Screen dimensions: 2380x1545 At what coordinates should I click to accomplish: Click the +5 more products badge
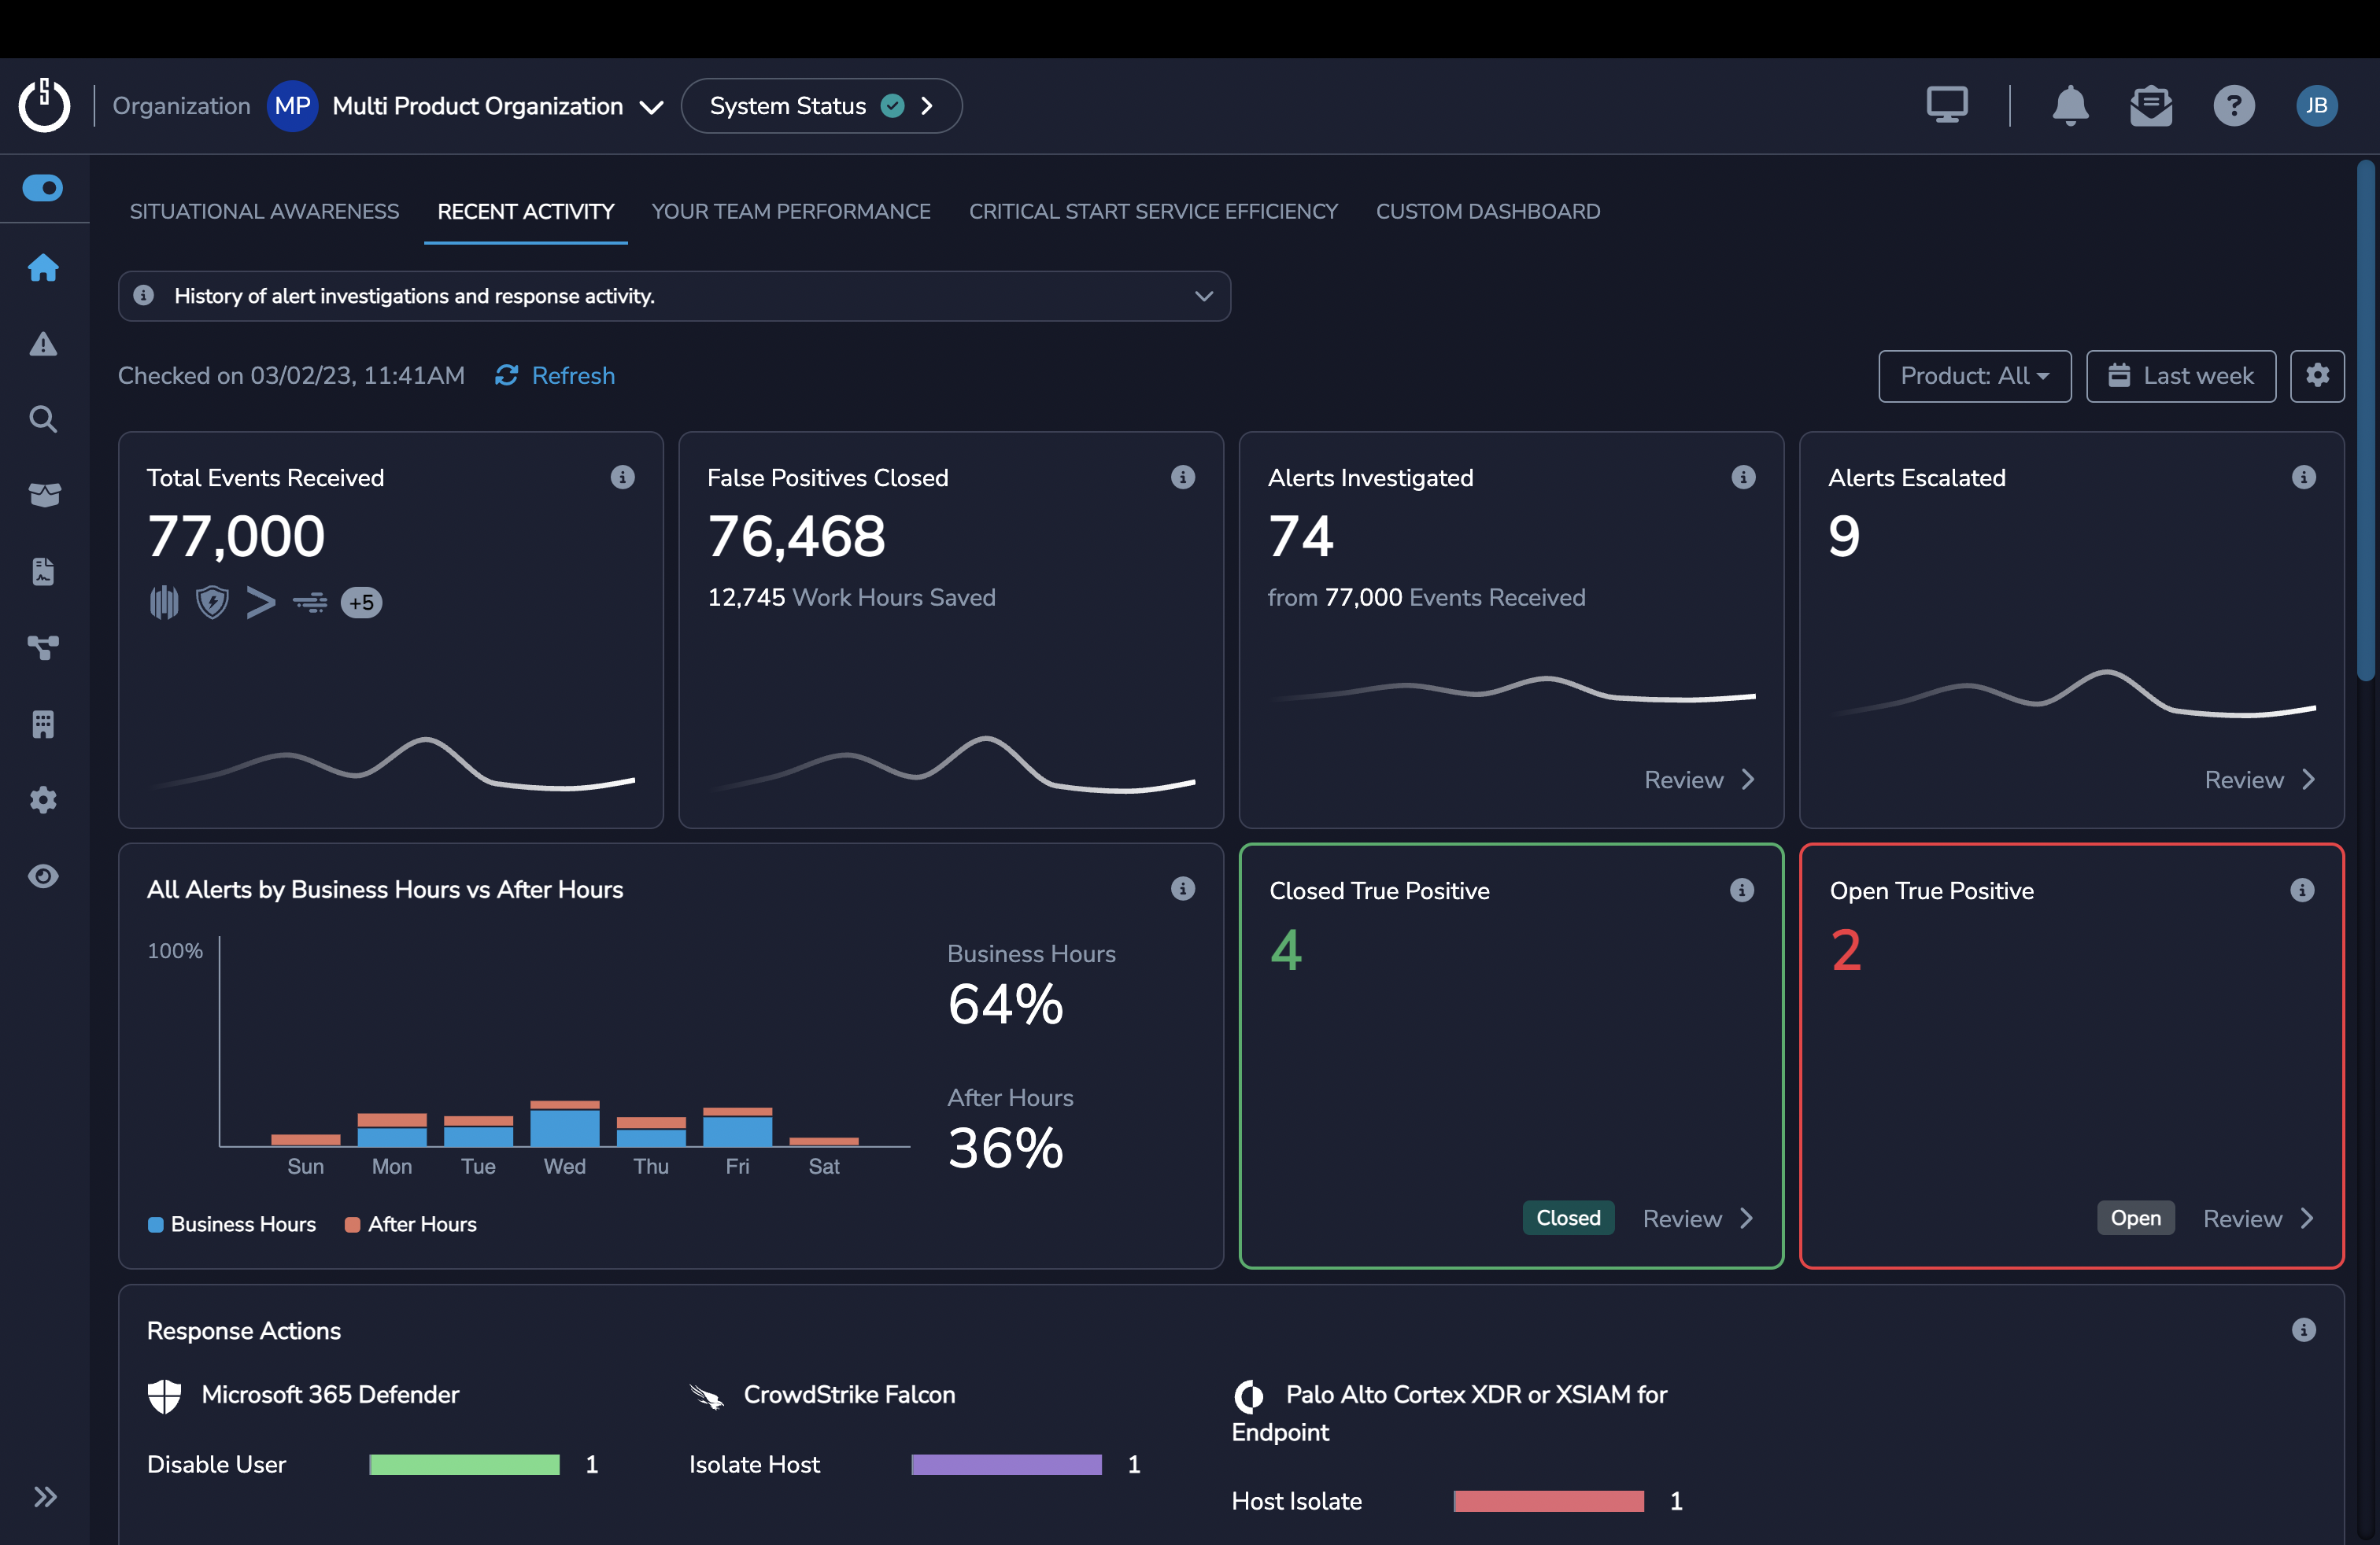[361, 602]
